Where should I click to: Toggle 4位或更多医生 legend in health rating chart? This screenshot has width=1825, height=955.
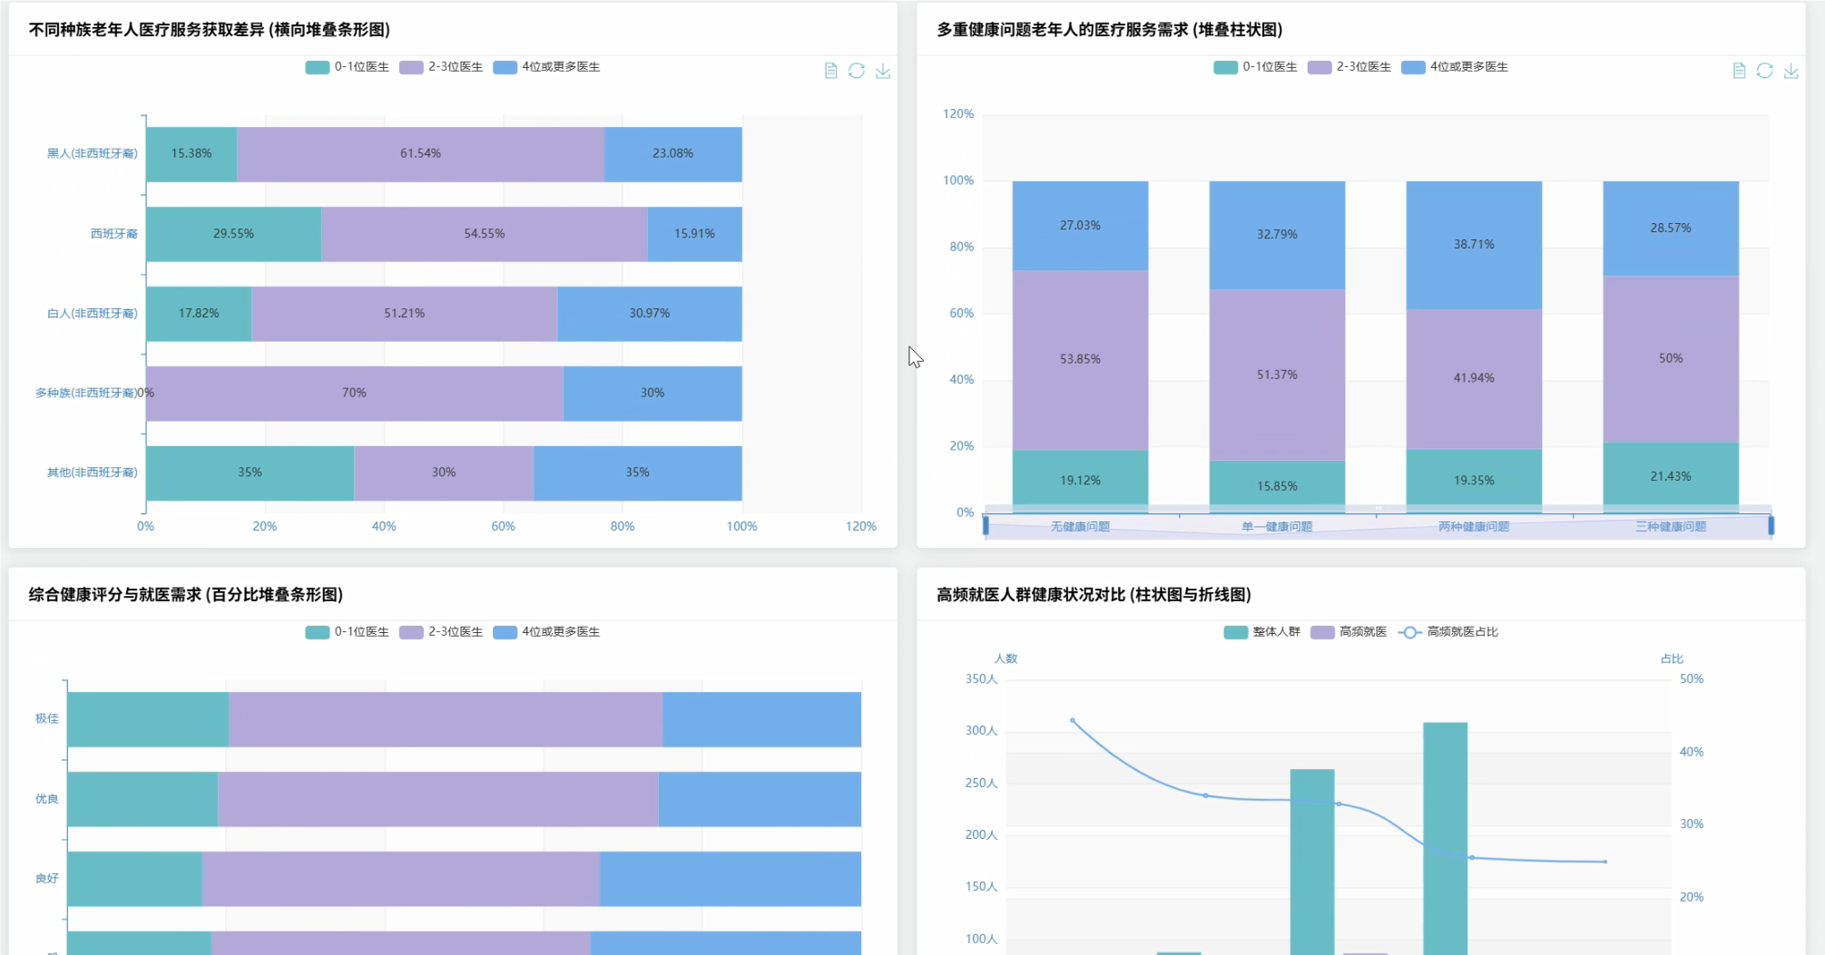(x=546, y=632)
